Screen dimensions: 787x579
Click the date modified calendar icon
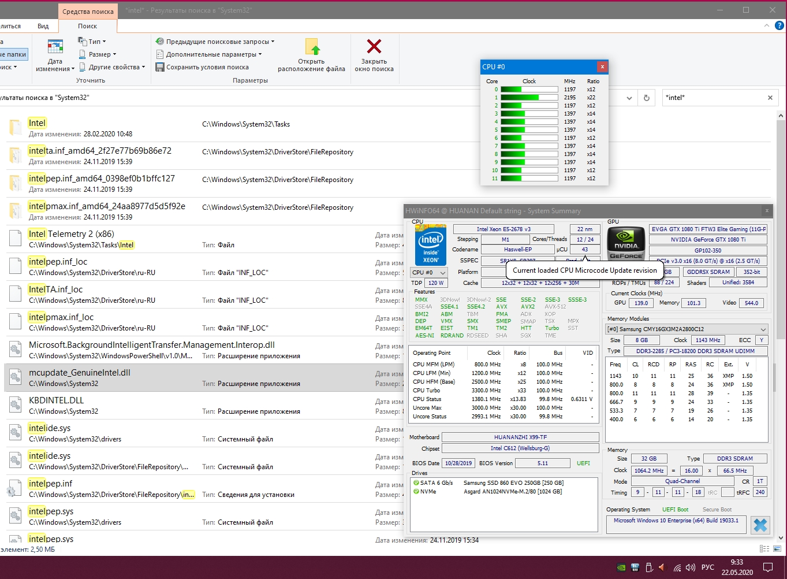coord(55,47)
